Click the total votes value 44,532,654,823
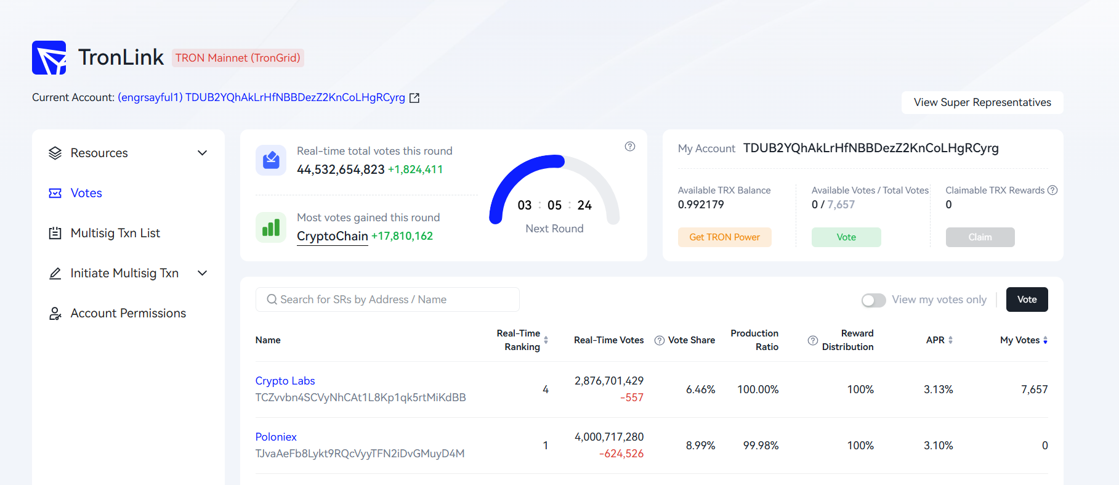This screenshot has width=1119, height=485. pos(341,169)
